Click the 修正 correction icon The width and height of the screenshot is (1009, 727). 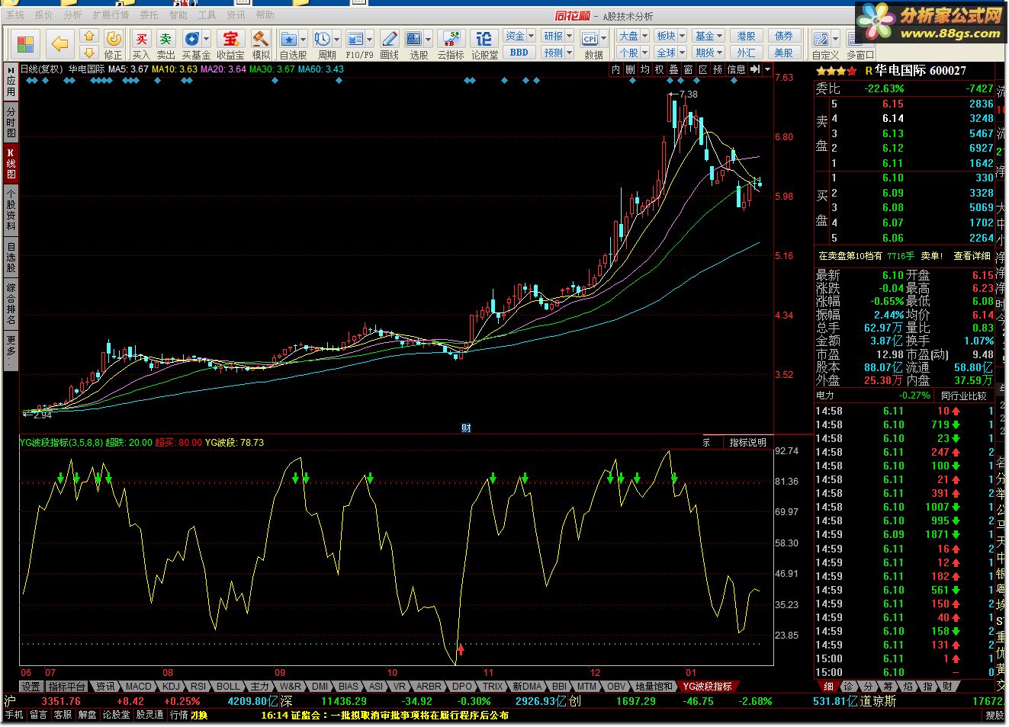[x=113, y=44]
